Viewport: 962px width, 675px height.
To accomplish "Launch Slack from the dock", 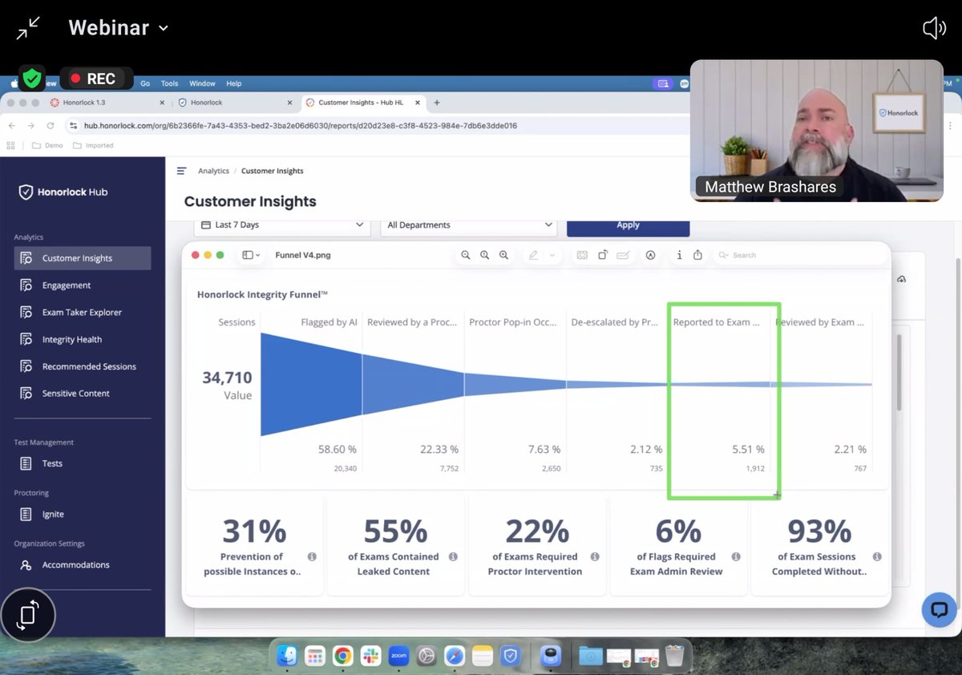I will pyautogui.click(x=371, y=656).
